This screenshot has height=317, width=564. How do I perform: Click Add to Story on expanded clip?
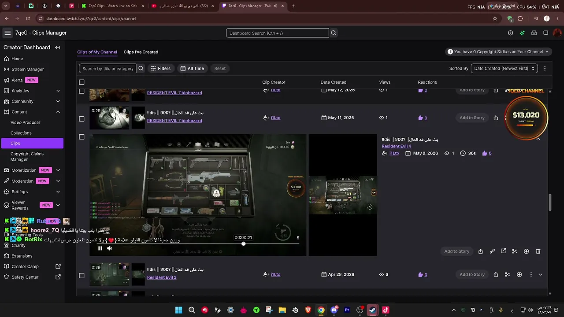point(457,251)
